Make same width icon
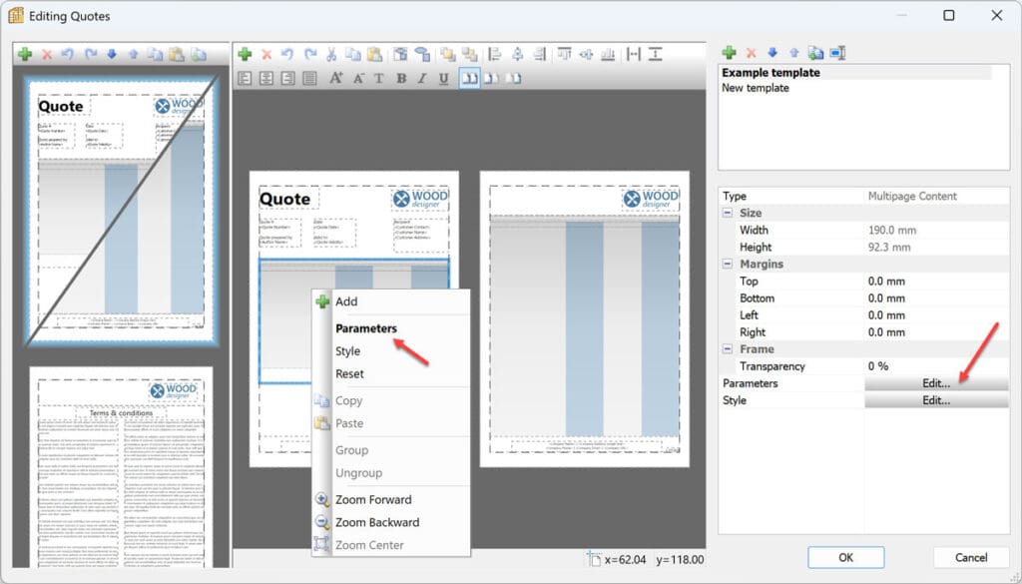The image size is (1022, 584). (x=634, y=54)
